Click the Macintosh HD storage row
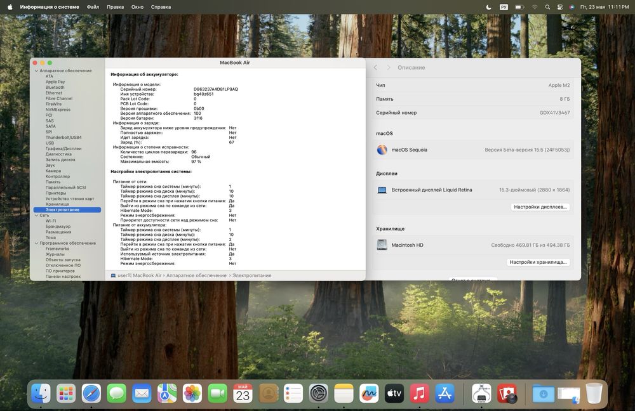 coord(472,245)
